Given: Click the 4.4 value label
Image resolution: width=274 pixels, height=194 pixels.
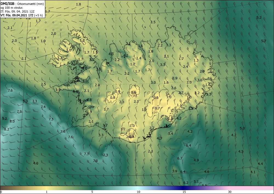Looking at the screenshot, I should pos(260,164).
